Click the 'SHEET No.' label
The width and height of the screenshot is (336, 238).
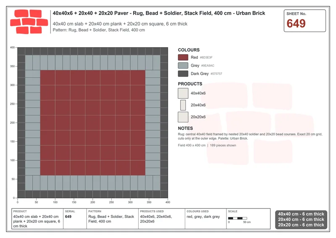pos(297,14)
